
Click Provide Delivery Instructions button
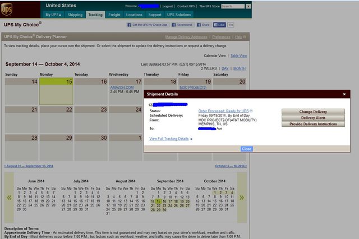313,124
